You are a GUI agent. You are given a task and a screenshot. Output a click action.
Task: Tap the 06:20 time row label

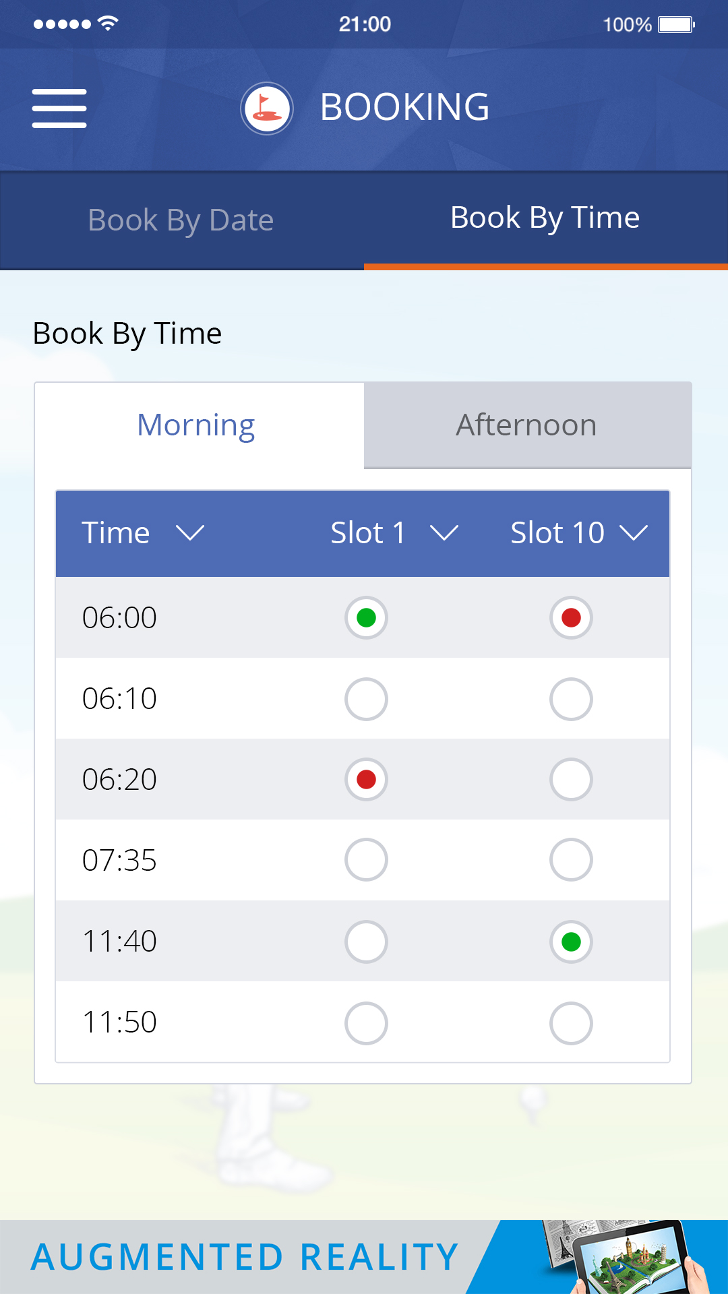pyautogui.click(x=119, y=780)
